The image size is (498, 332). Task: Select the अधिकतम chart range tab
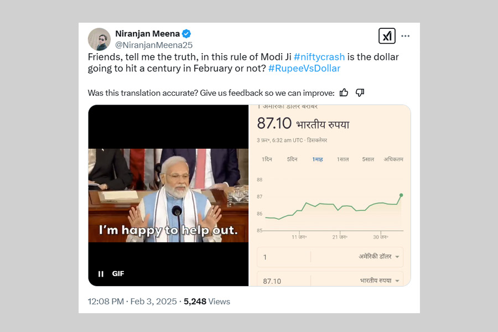[x=393, y=159]
